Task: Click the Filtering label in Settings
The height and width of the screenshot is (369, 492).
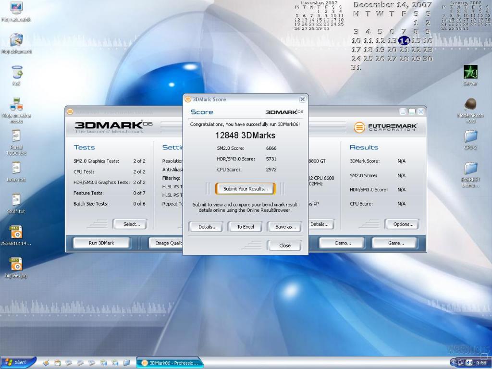Action: (x=172, y=178)
